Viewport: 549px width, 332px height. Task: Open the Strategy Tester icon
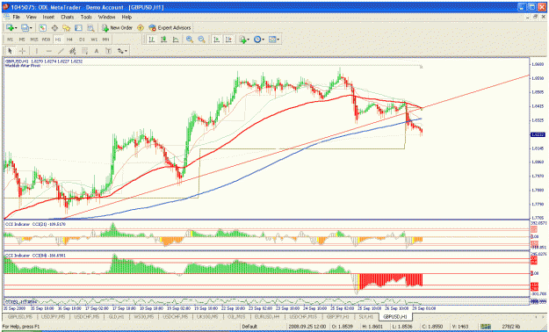(90, 28)
